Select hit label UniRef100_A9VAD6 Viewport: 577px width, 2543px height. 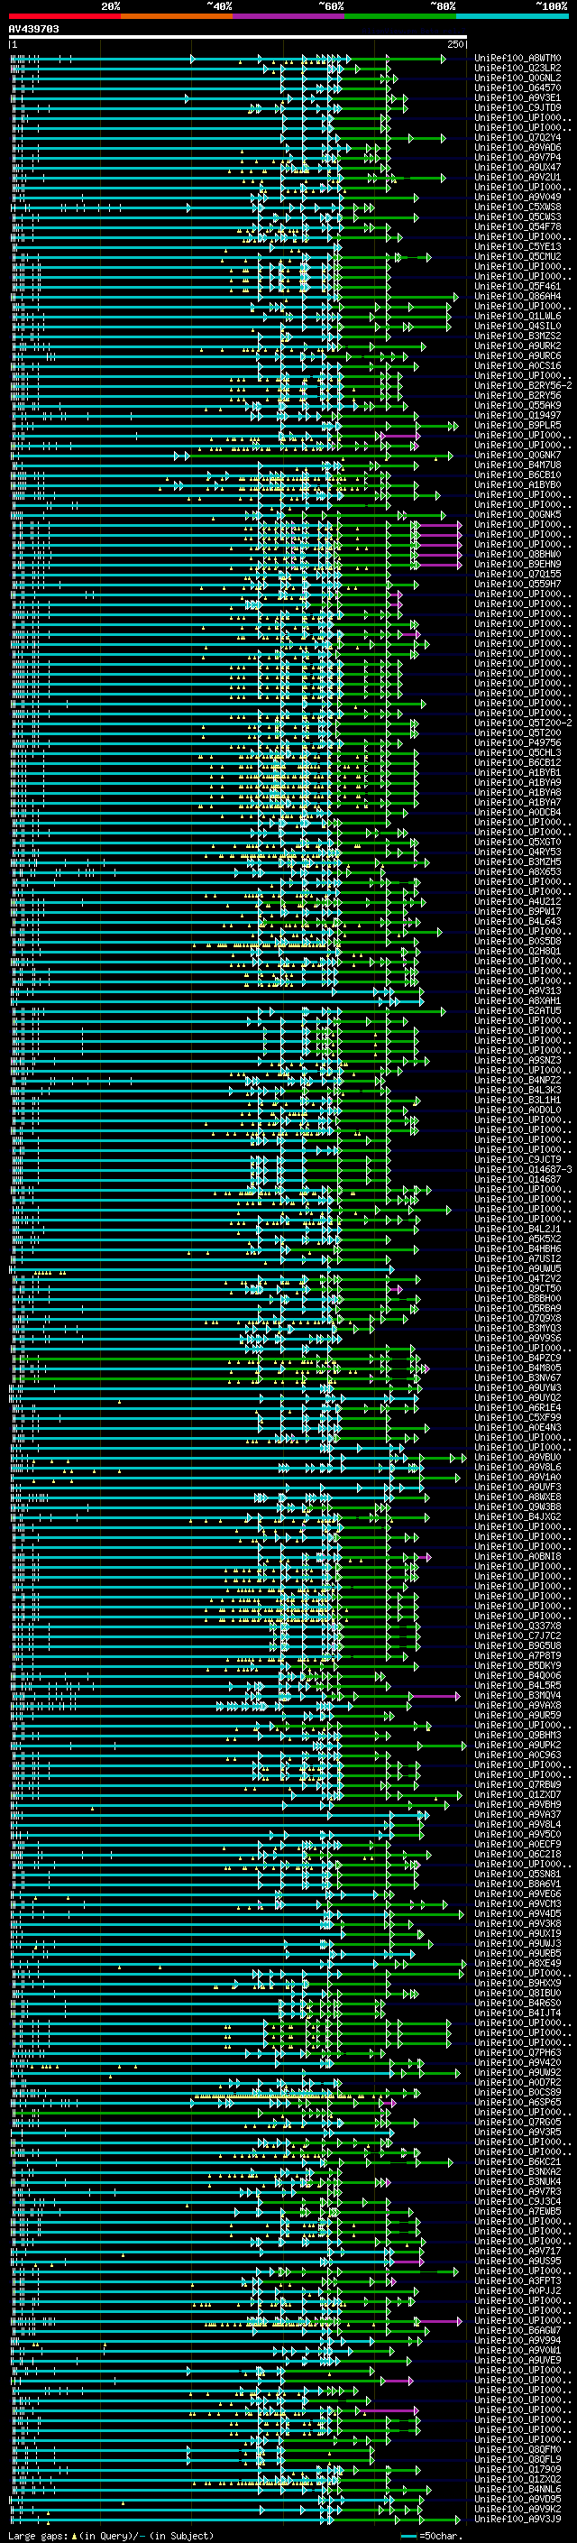click(x=517, y=147)
